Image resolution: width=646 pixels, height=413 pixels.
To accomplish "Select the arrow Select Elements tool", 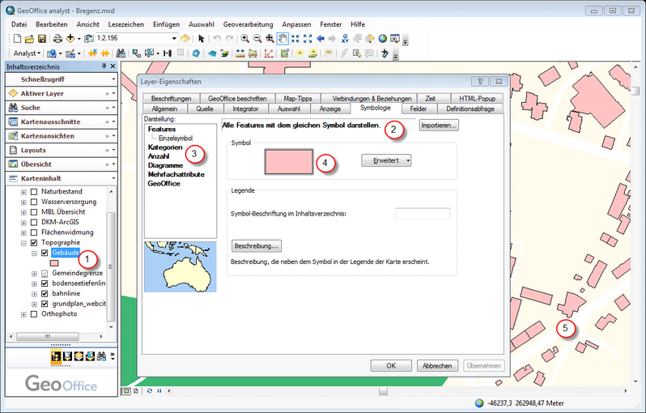I will pyautogui.click(x=202, y=39).
